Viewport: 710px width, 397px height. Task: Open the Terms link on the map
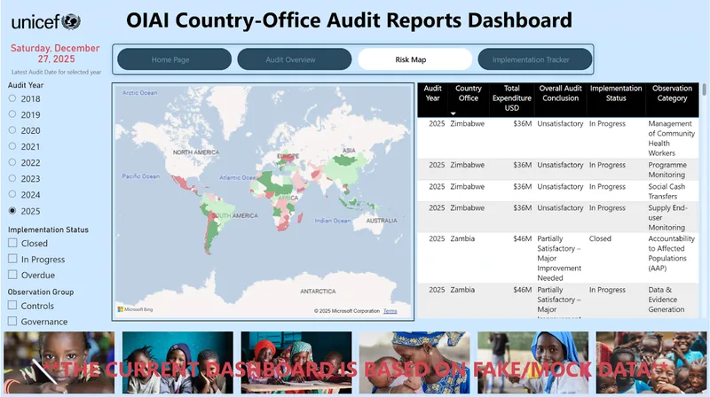(390, 311)
